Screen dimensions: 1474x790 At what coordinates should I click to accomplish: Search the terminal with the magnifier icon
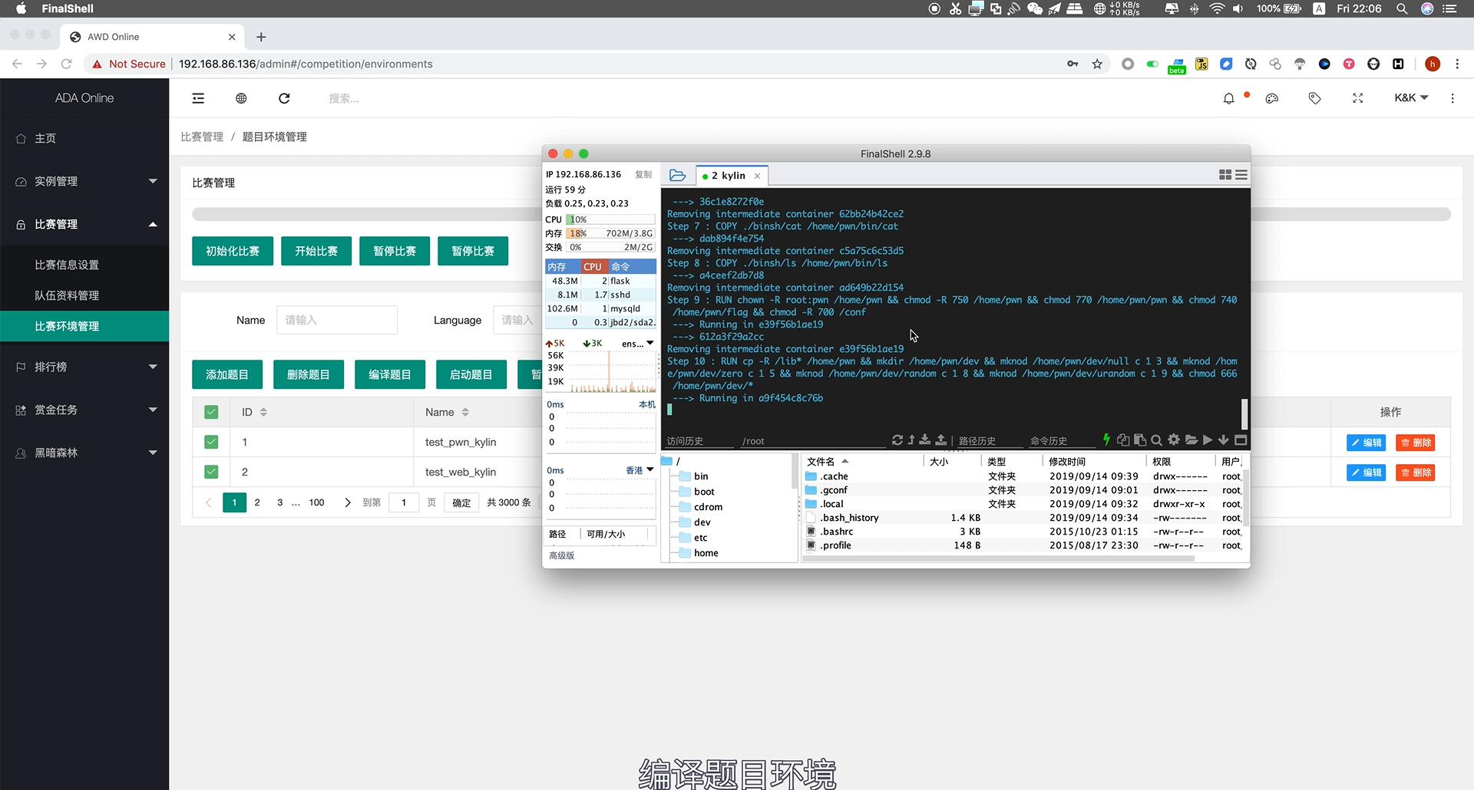click(x=1156, y=440)
